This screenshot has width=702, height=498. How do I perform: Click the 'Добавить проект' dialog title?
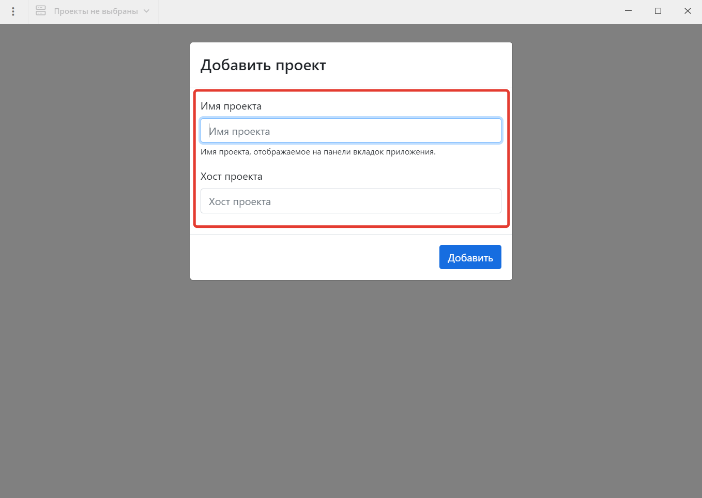pos(264,65)
